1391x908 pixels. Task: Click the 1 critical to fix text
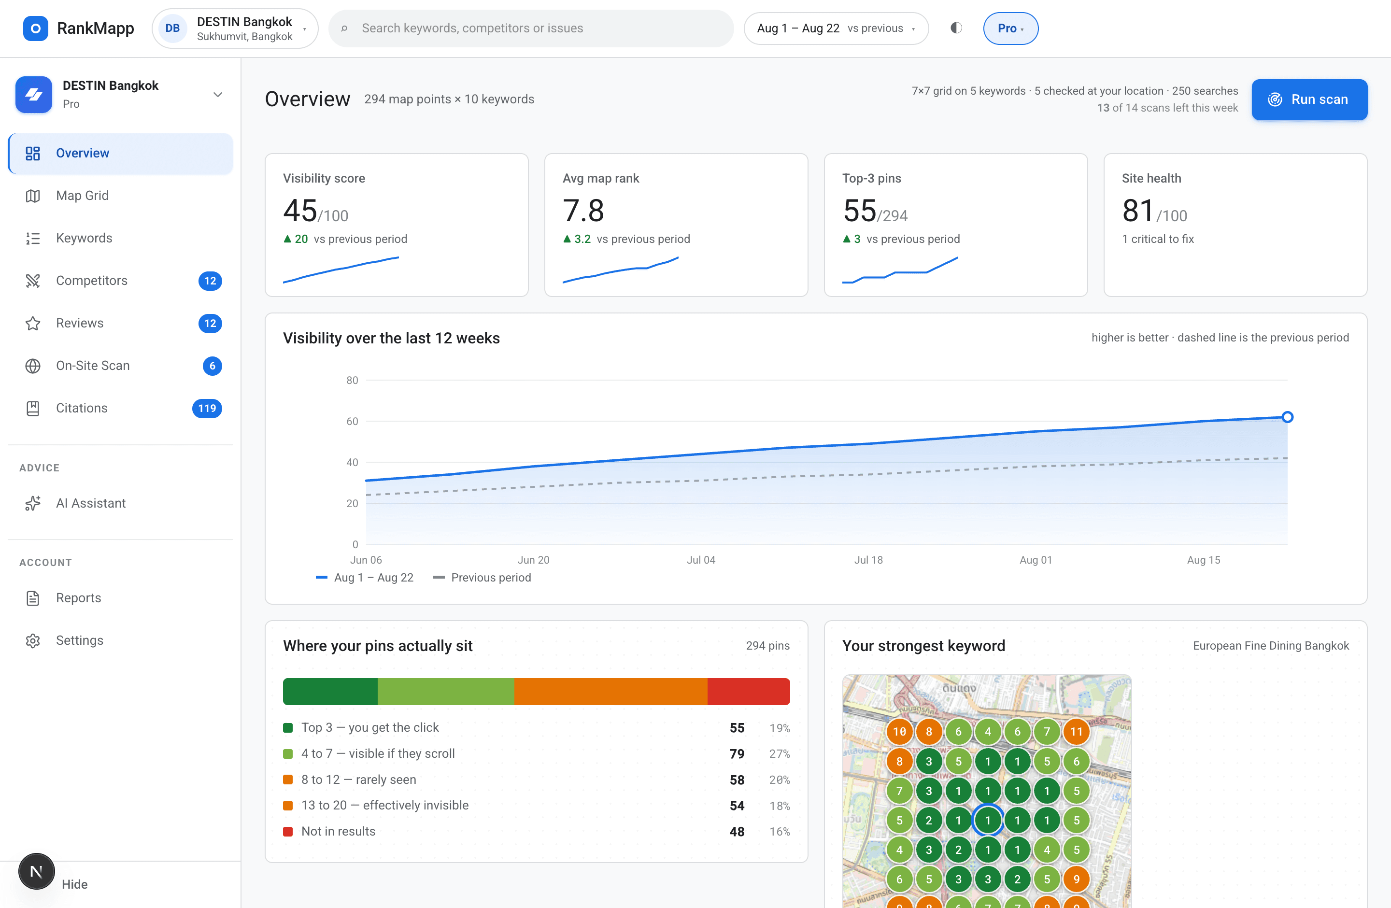pyautogui.click(x=1157, y=239)
